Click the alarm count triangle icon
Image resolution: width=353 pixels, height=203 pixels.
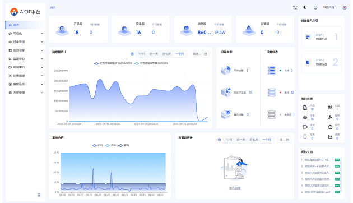[x=249, y=30]
